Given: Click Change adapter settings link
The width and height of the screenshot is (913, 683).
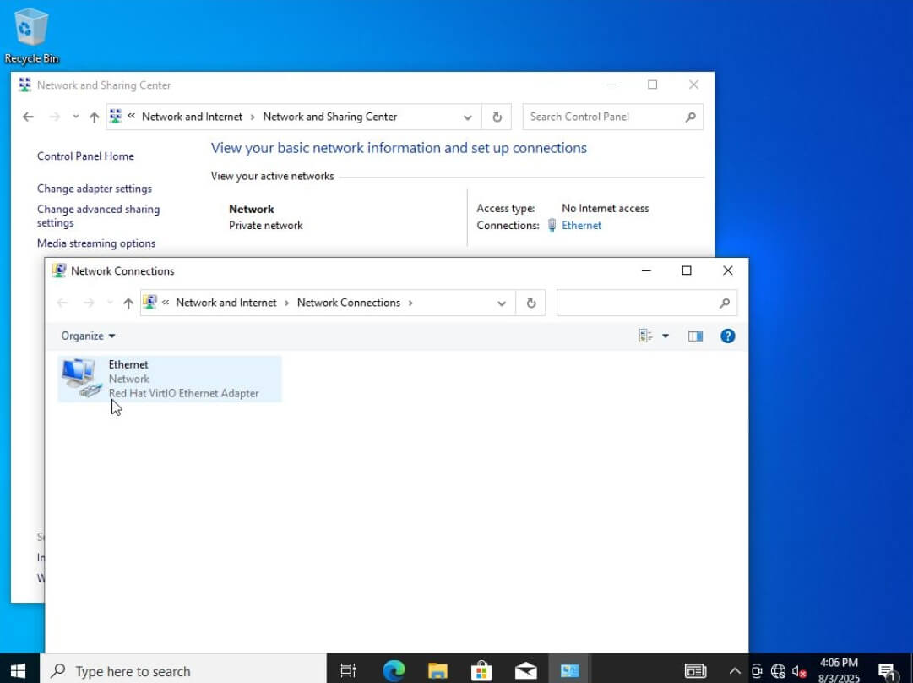Looking at the screenshot, I should pos(95,189).
